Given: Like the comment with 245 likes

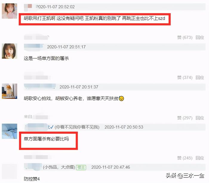Looking at the screenshot, I should (x=185, y=158).
